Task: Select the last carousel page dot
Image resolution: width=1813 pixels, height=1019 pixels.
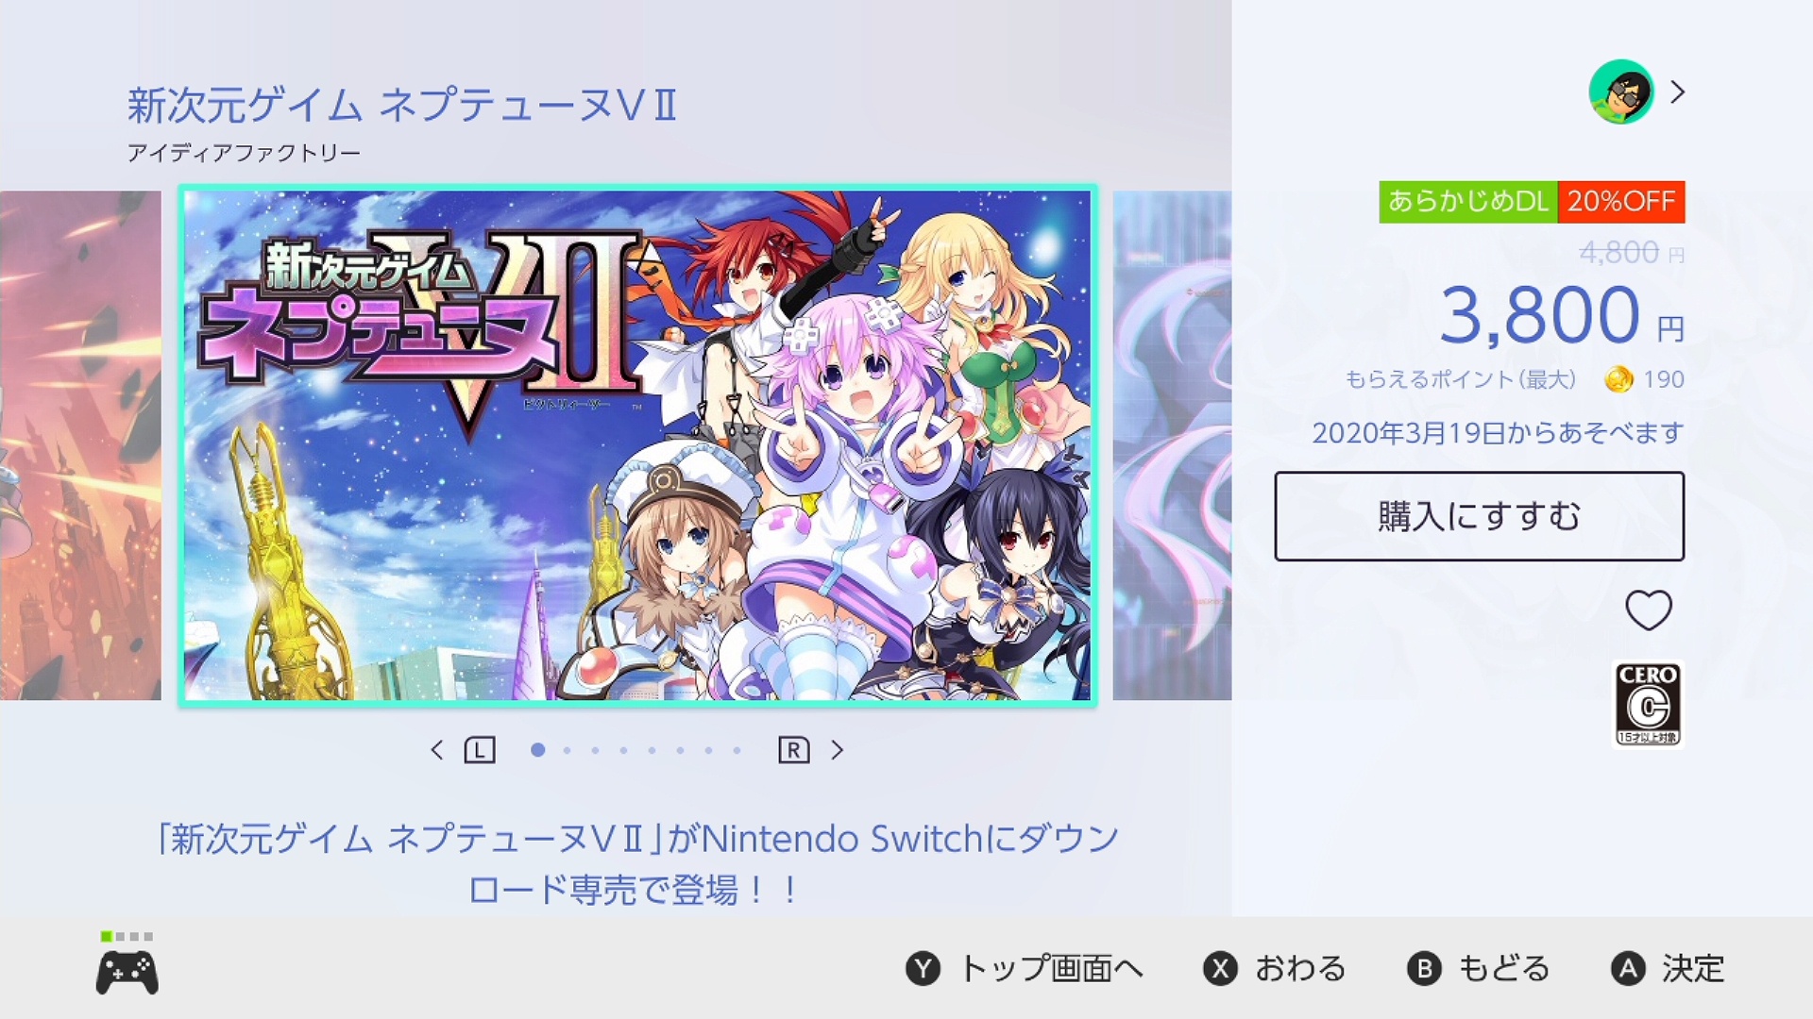Action: pyautogui.click(x=737, y=750)
